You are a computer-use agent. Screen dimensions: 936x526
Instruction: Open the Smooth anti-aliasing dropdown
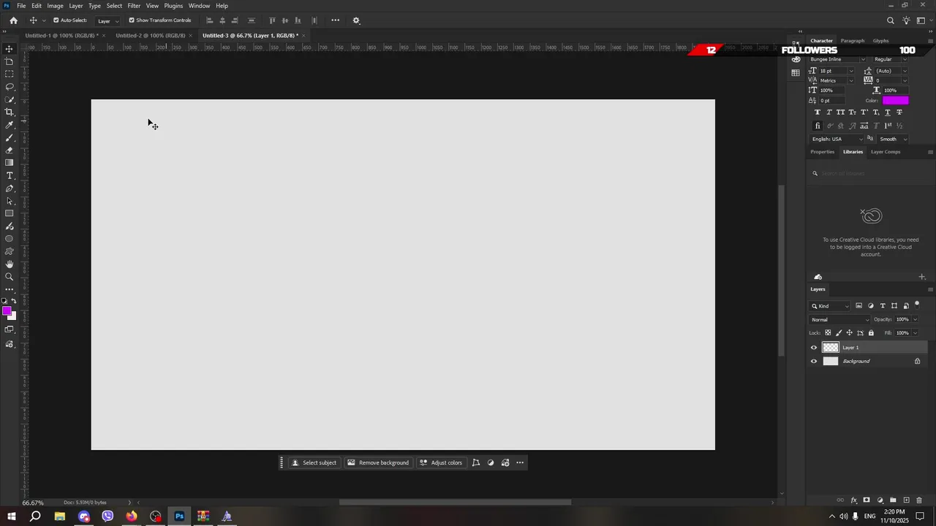point(893,139)
